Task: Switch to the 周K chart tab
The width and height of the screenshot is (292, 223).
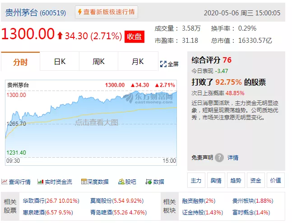Action: tap(98, 62)
